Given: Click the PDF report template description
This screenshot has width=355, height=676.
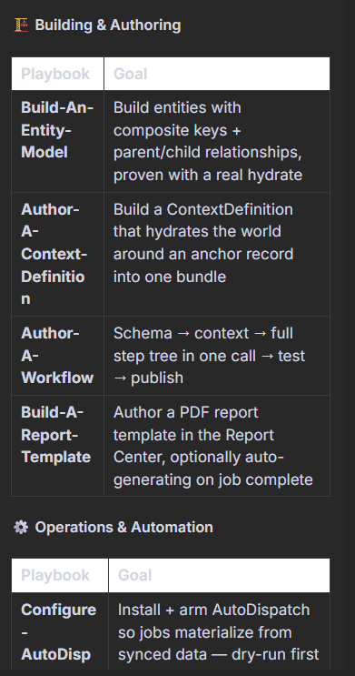Looking at the screenshot, I should (x=213, y=446).
